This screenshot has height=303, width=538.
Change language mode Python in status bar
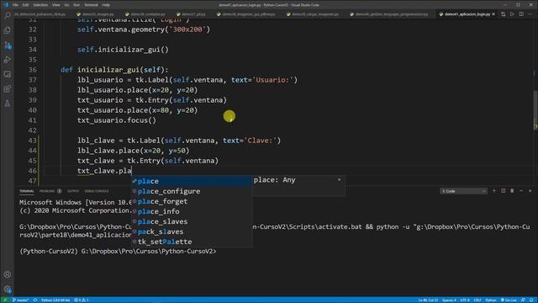point(491,300)
